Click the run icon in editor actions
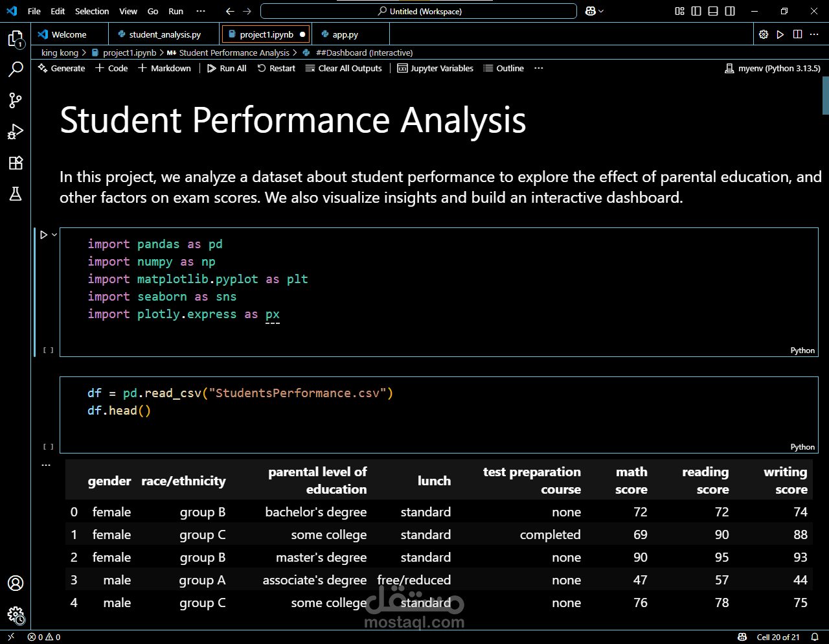 [x=780, y=34]
